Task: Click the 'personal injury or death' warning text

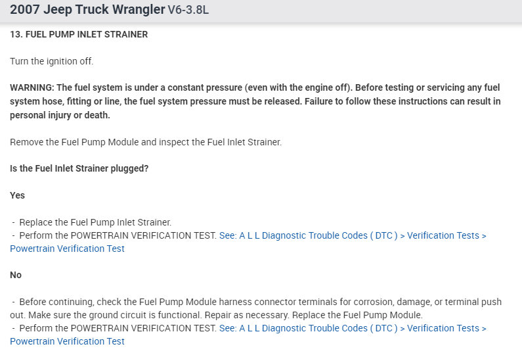Action: pyautogui.click(x=59, y=114)
